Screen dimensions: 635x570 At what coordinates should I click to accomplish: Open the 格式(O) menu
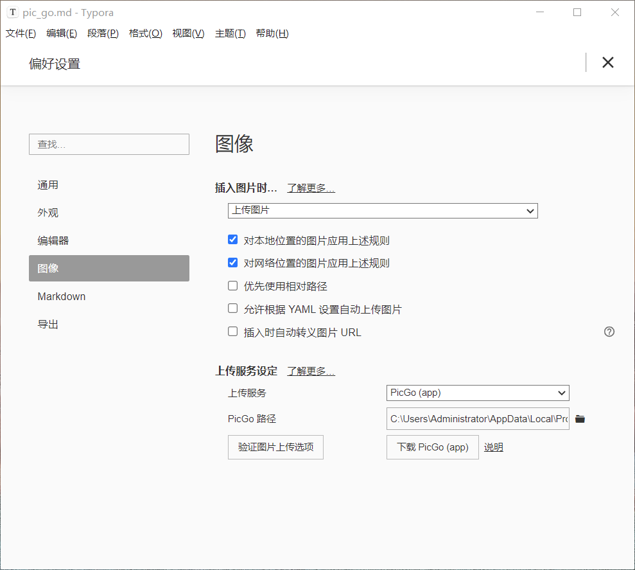pyautogui.click(x=145, y=33)
